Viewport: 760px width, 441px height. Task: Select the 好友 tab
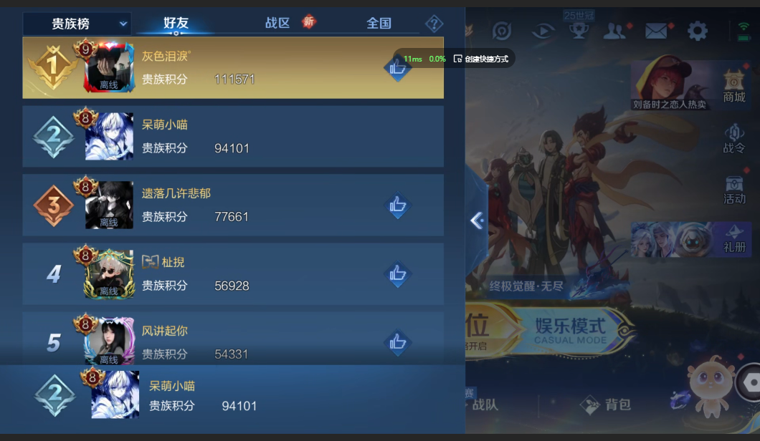click(176, 23)
